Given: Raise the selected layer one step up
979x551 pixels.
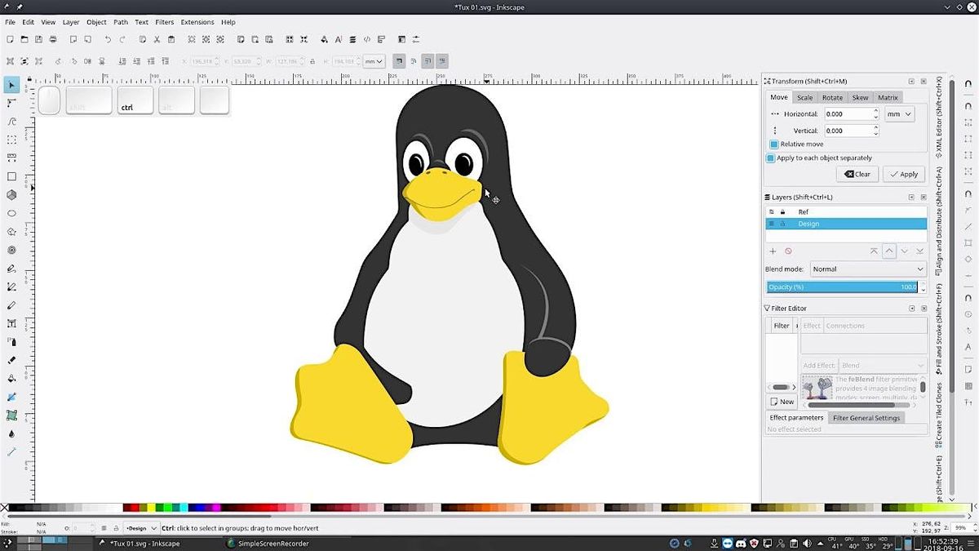Looking at the screenshot, I should coord(889,251).
